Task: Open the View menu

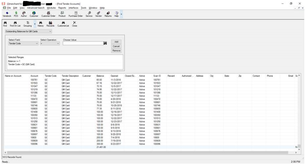Action: click(22, 8)
